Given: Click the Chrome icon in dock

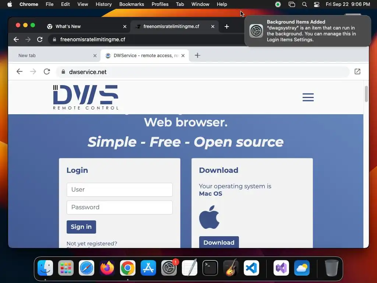Looking at the screenshot, I should [x=128, y=268].
